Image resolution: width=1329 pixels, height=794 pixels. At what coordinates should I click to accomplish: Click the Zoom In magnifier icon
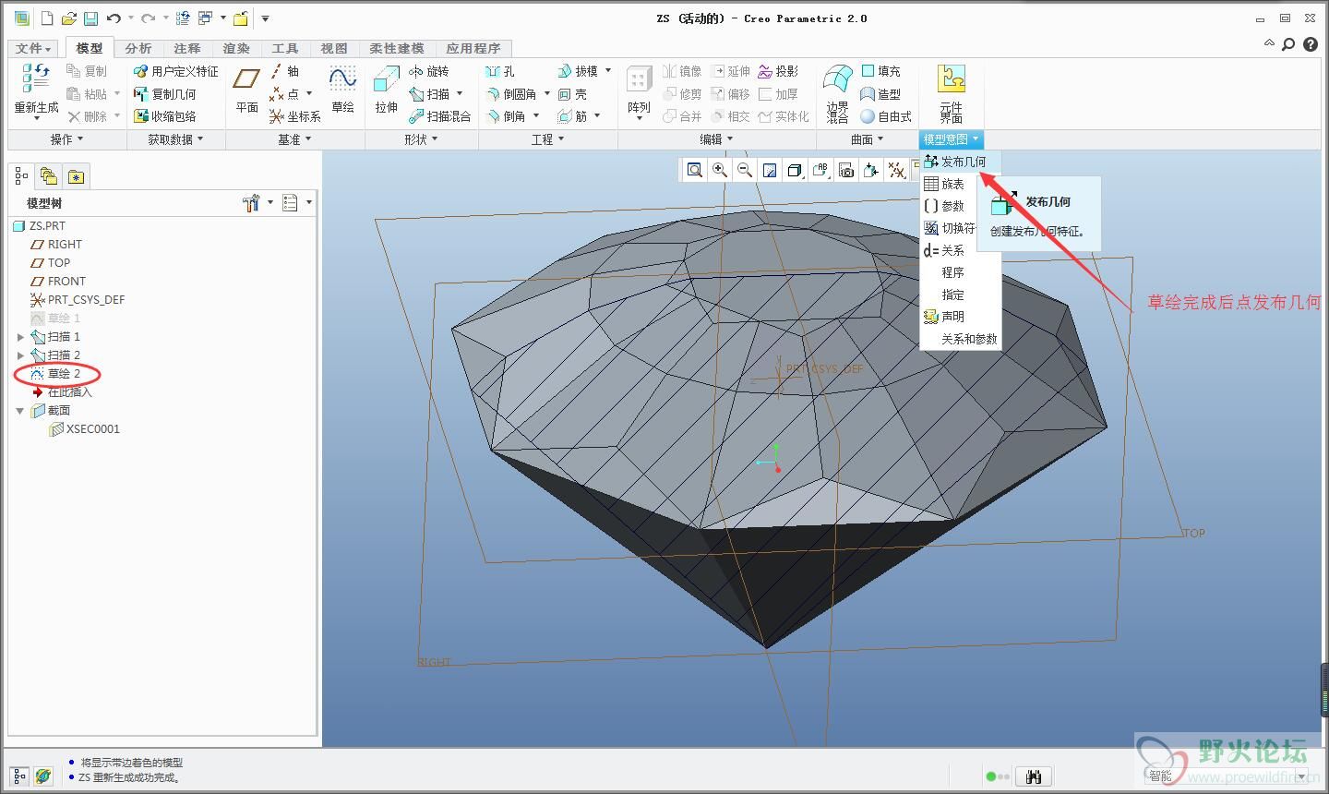(720, 170)
